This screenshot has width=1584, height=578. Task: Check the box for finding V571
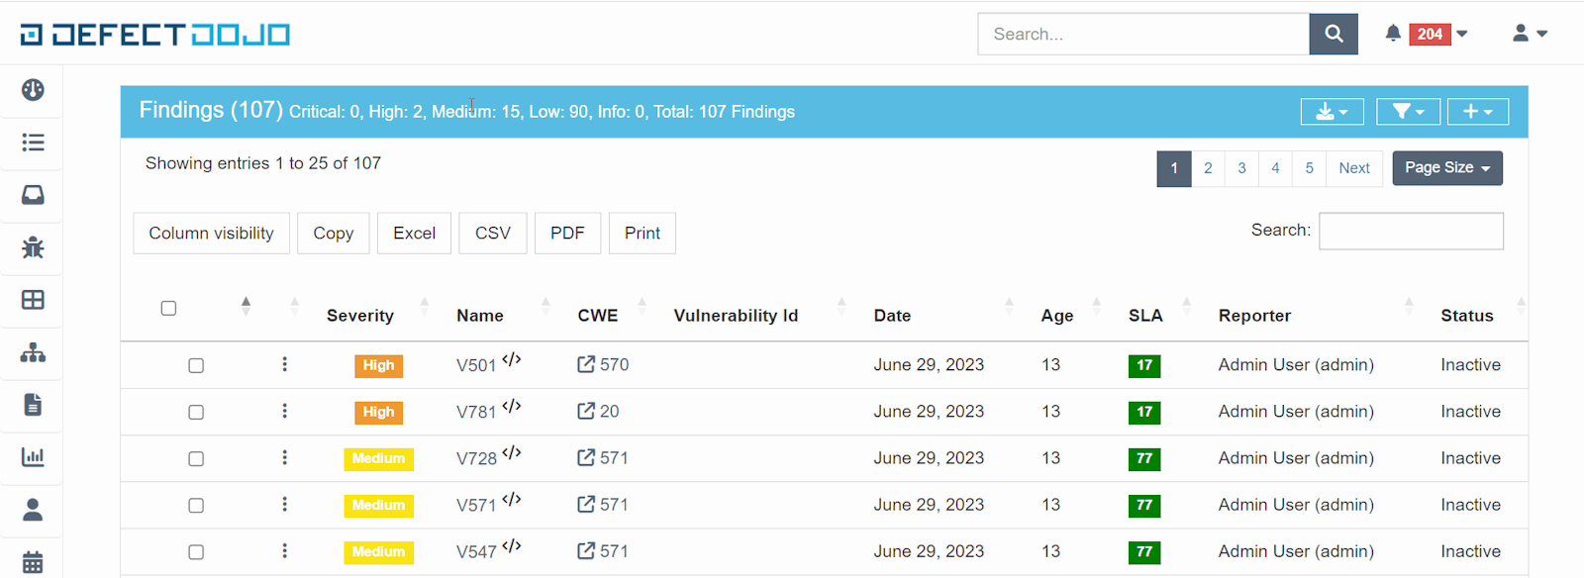pyautogui.click(x=196, y=505)
